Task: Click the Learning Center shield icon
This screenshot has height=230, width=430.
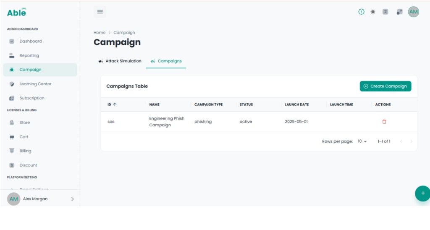Action: coord(11,84)
